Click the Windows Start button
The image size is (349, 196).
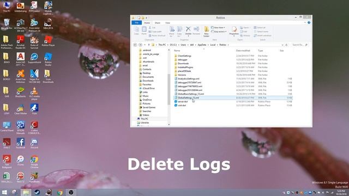(x=4, y=192)
